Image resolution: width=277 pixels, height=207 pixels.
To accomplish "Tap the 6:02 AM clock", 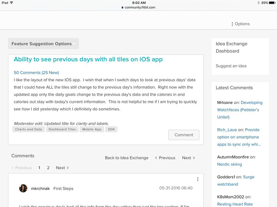I will coord(139,3).
